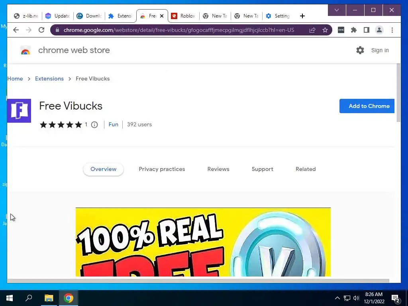The width and height of the screenshot is (408, 306).
Task: Open the Reviews tab
Action: coord(218,169)
